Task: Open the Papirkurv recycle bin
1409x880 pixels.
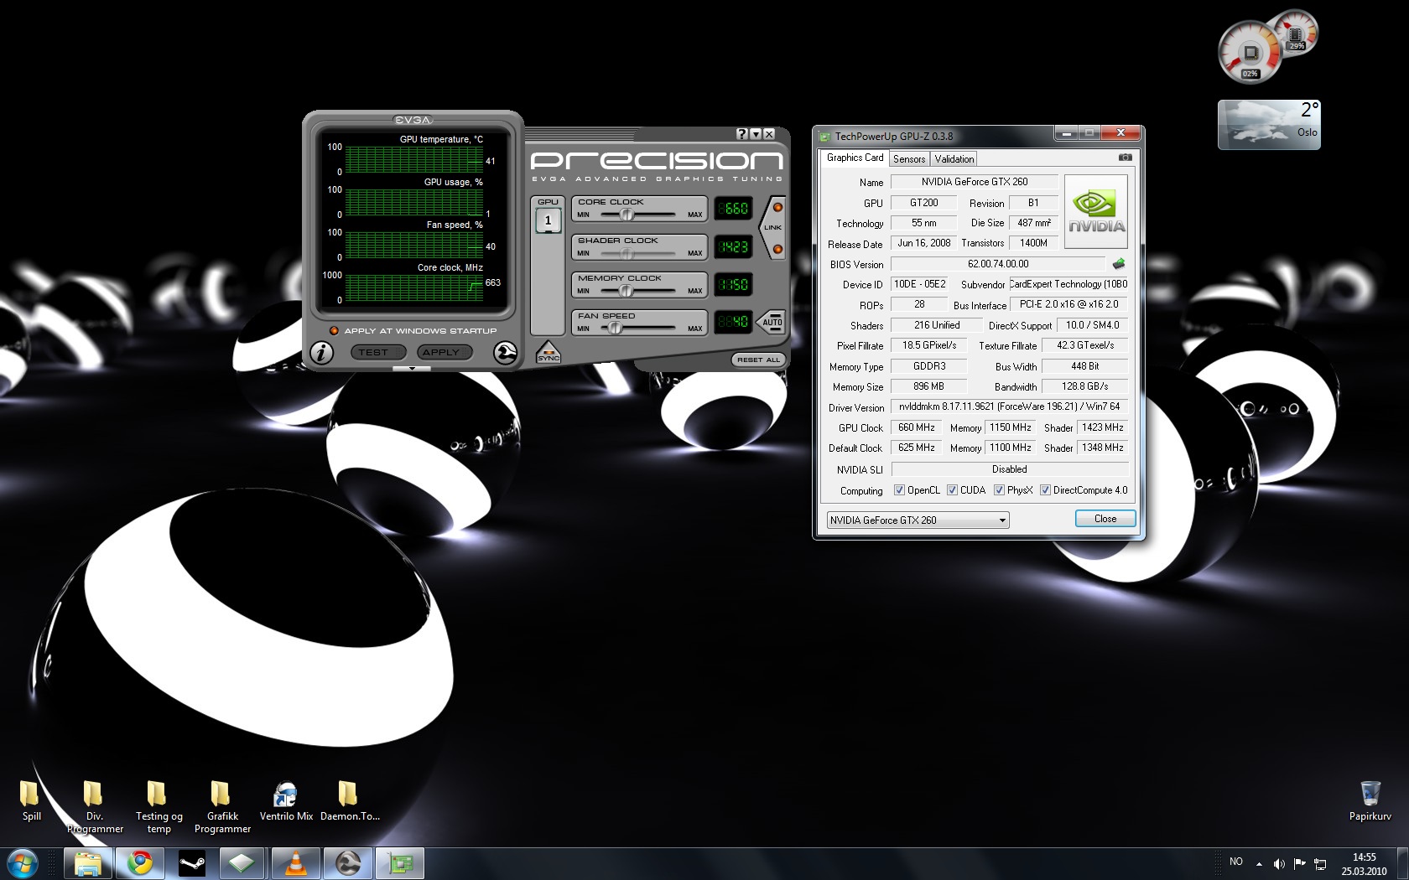Action: [x=1370, y=800]
